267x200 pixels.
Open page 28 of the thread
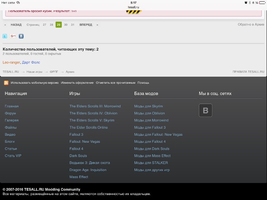pos(51,25)
